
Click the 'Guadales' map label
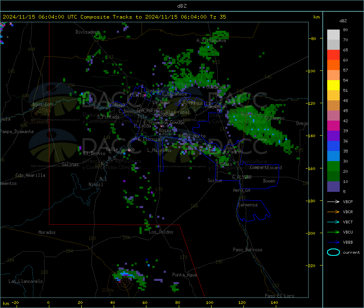click(x=216, y=87)
